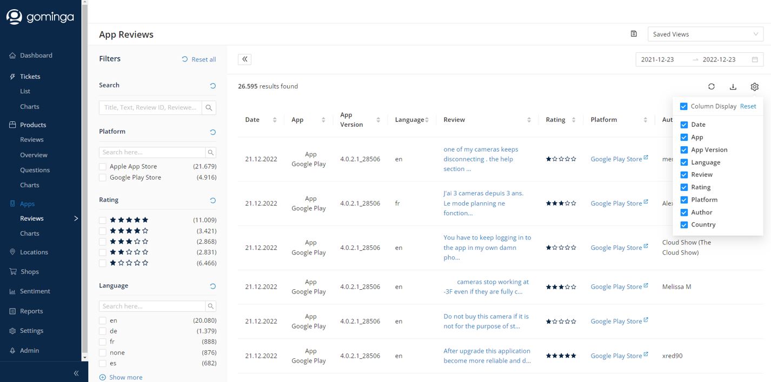Go to Sentiment in the sidebar
Image resolution: width=771 pixels, height=382 pixels.
(35, 291)
